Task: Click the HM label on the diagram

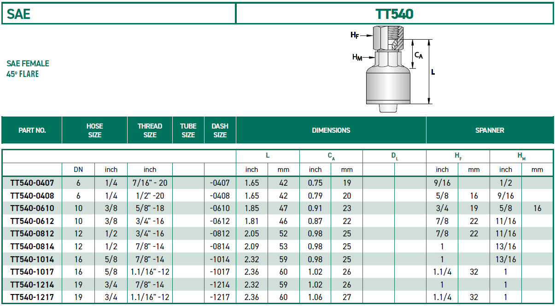Action: (x=357, y=57)
